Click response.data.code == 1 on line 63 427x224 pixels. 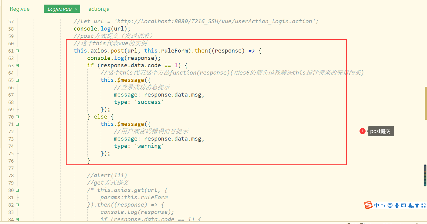tap(139, 65)
